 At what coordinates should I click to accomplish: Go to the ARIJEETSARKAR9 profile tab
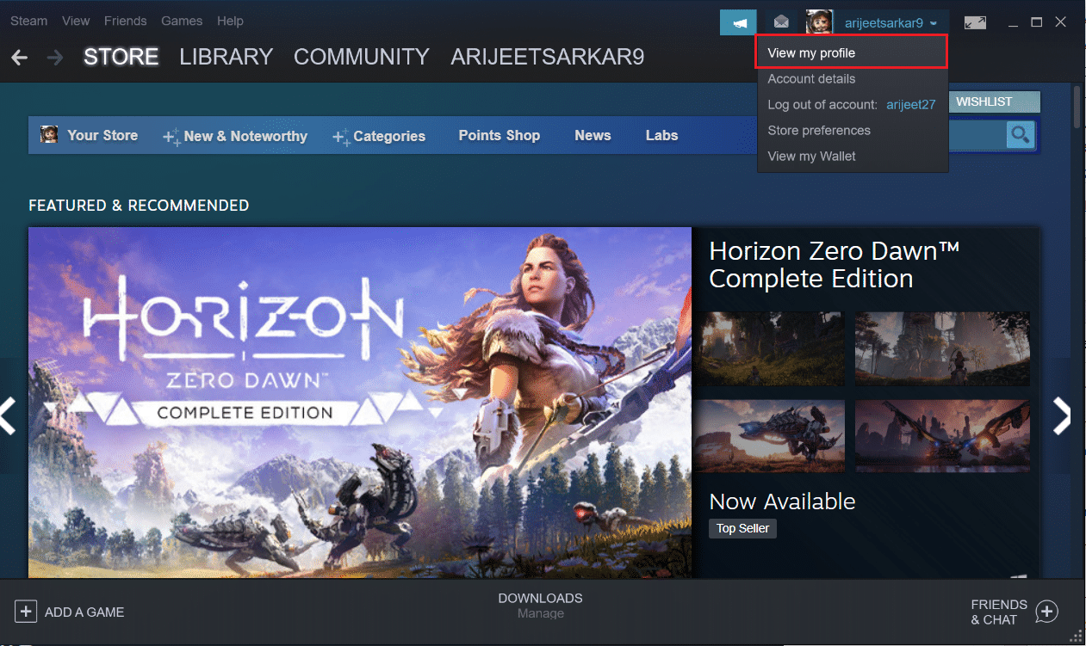coord(548,57)
